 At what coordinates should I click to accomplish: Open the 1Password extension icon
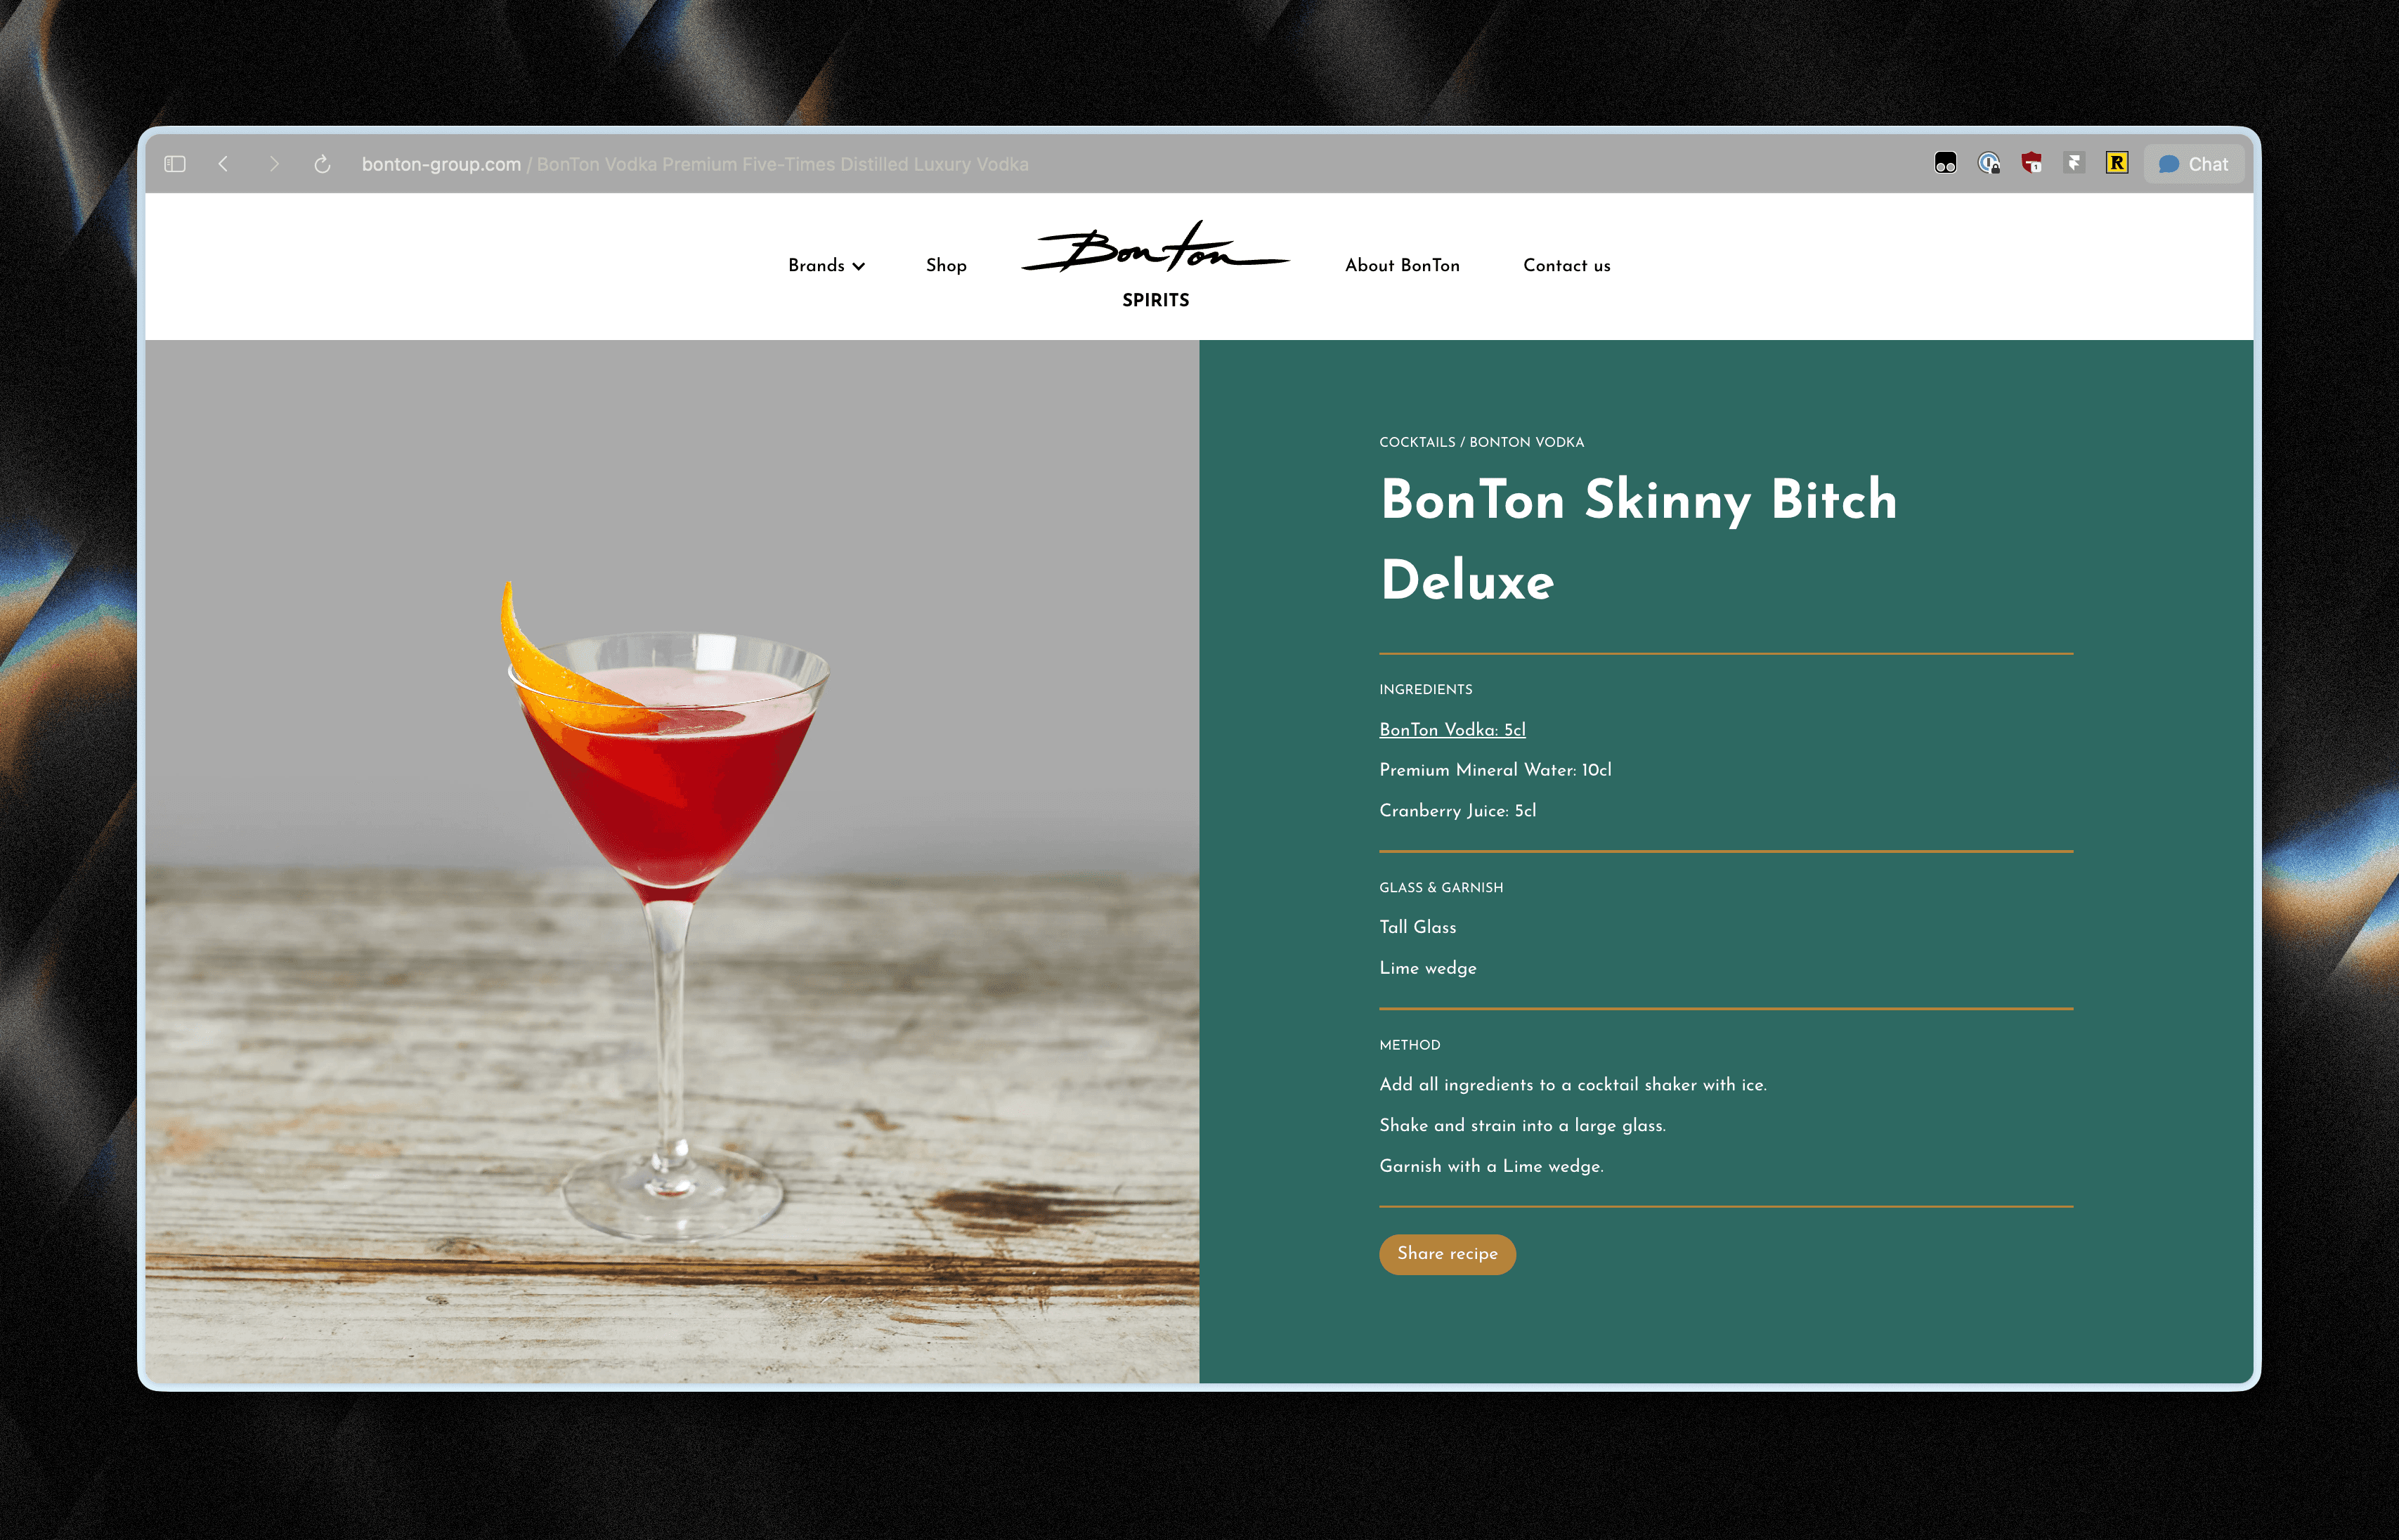[1989, 163]
